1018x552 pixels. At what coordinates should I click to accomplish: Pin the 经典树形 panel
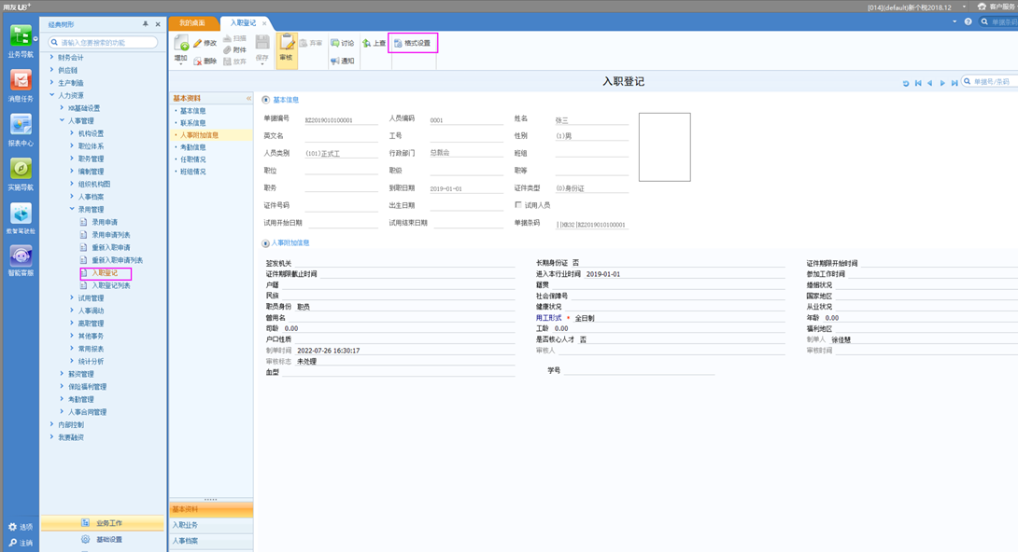[x=146, y=24]
